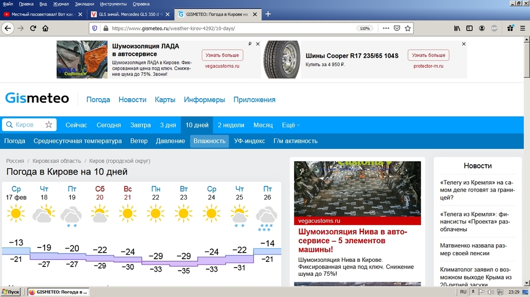This screenshot has width=530, height=297.
Task: Open news about Матвиенко pension
Action: 473,249
